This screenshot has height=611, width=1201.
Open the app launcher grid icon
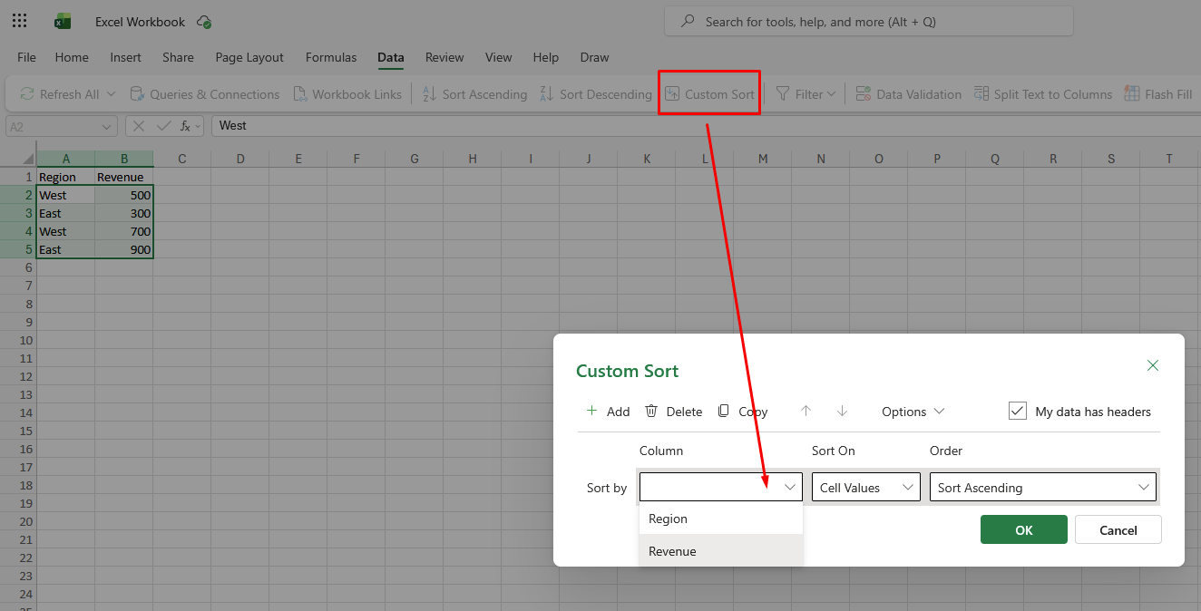[x=20, y=21]
